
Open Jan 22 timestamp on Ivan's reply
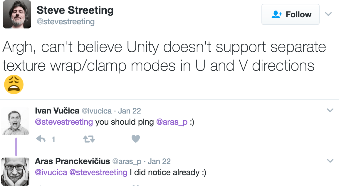(x=129, y=111)
